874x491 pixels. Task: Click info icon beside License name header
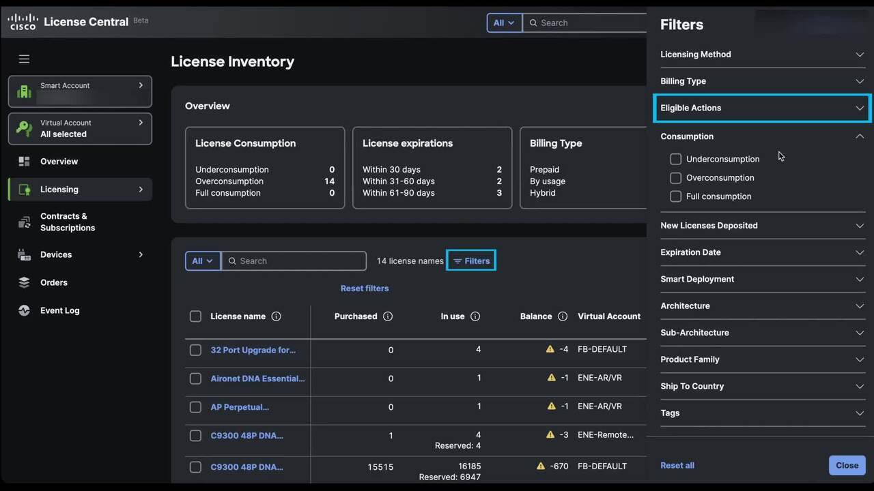(x=276, y=316)
